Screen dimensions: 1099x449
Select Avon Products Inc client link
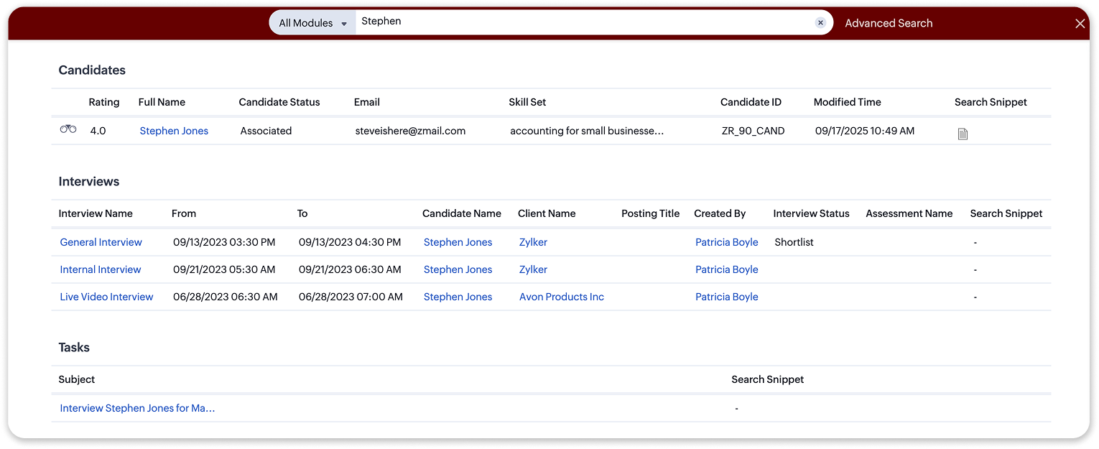[x=561, y=297]
